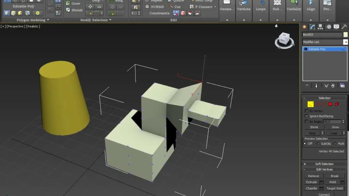Click the object color swatch beside Box003

click(345, 35)
